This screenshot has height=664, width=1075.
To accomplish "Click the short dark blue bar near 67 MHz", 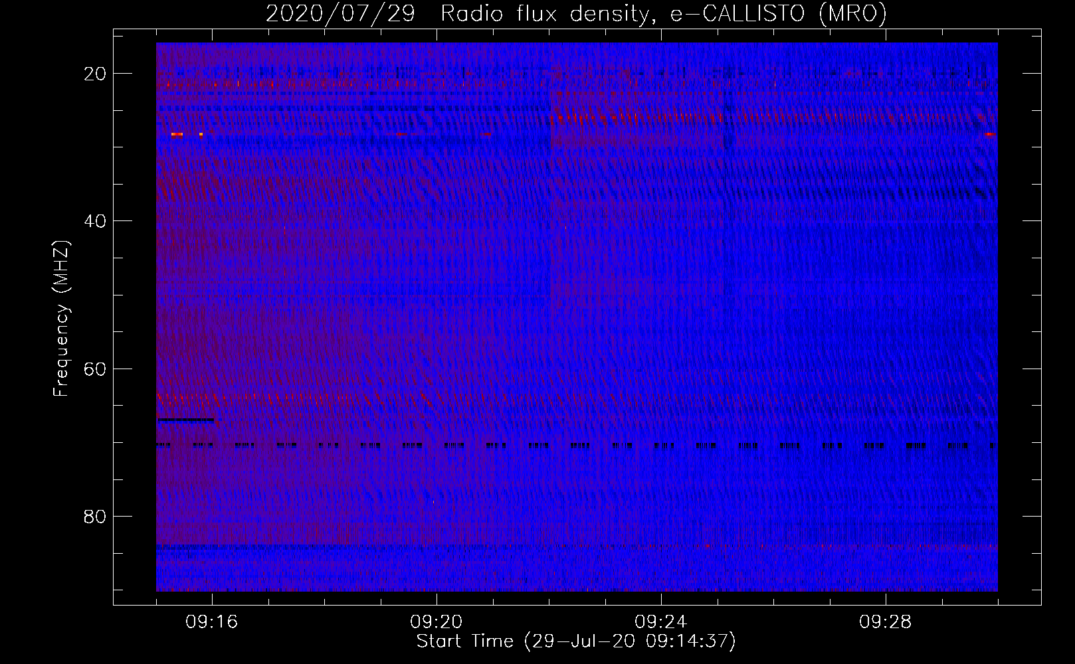I will click(186, 420).
